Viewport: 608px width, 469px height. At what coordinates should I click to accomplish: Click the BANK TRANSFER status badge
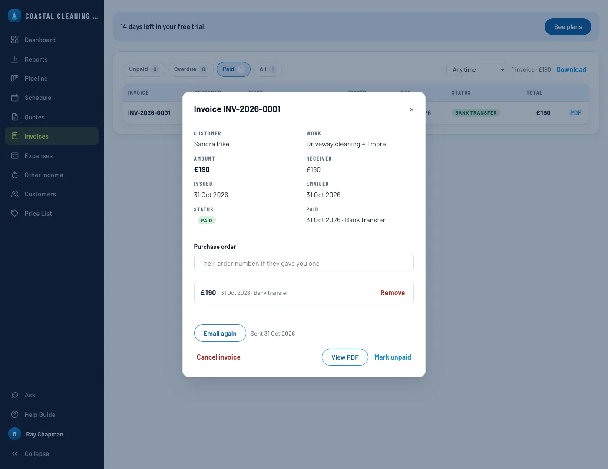pos(476,113)
